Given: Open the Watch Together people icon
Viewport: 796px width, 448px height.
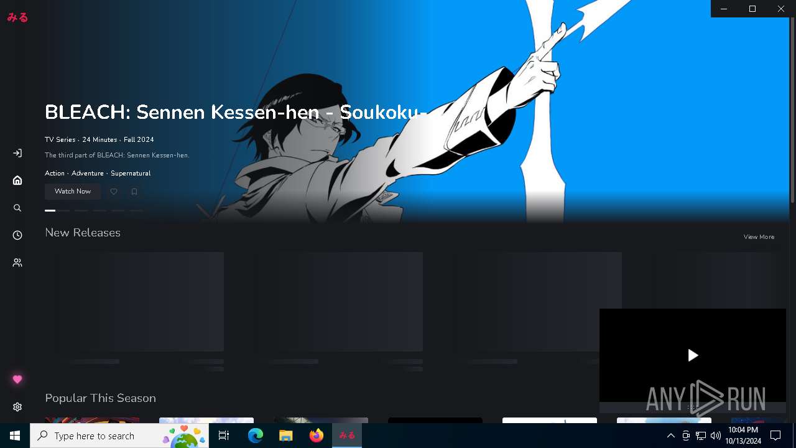Looking at the screenshot, I should point(17,263).
